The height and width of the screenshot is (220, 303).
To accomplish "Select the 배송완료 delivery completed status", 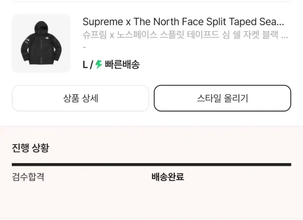I will pyautogui.click(x=168, y=177).
